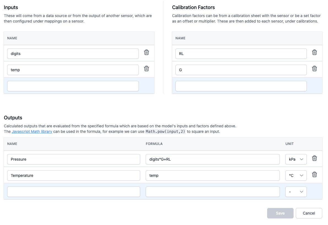
Task: Delete the Pressure output row
Action: click(315, 158)
